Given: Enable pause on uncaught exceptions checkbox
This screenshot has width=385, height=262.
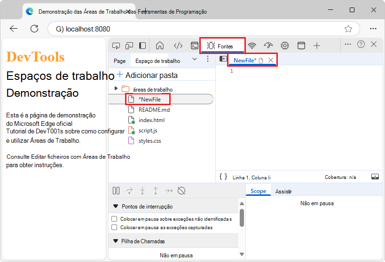Looking at the screenshot, I should pyautogui.click(x=114, y=219).
